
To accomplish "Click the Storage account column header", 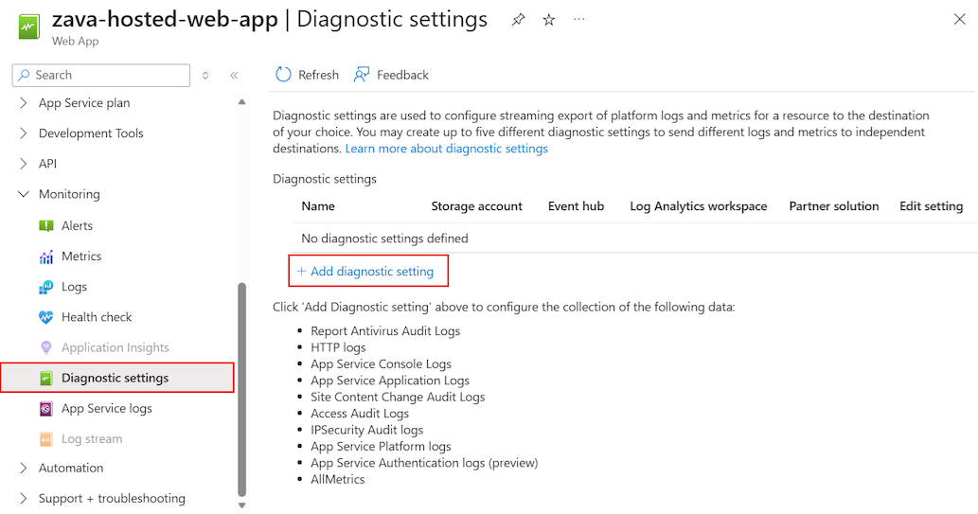I will [x=476, y=206].
